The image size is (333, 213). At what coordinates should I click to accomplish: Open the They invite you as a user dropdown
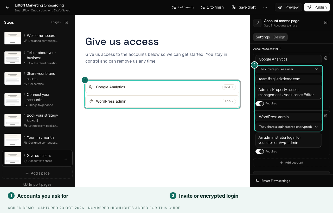(289, 69)
